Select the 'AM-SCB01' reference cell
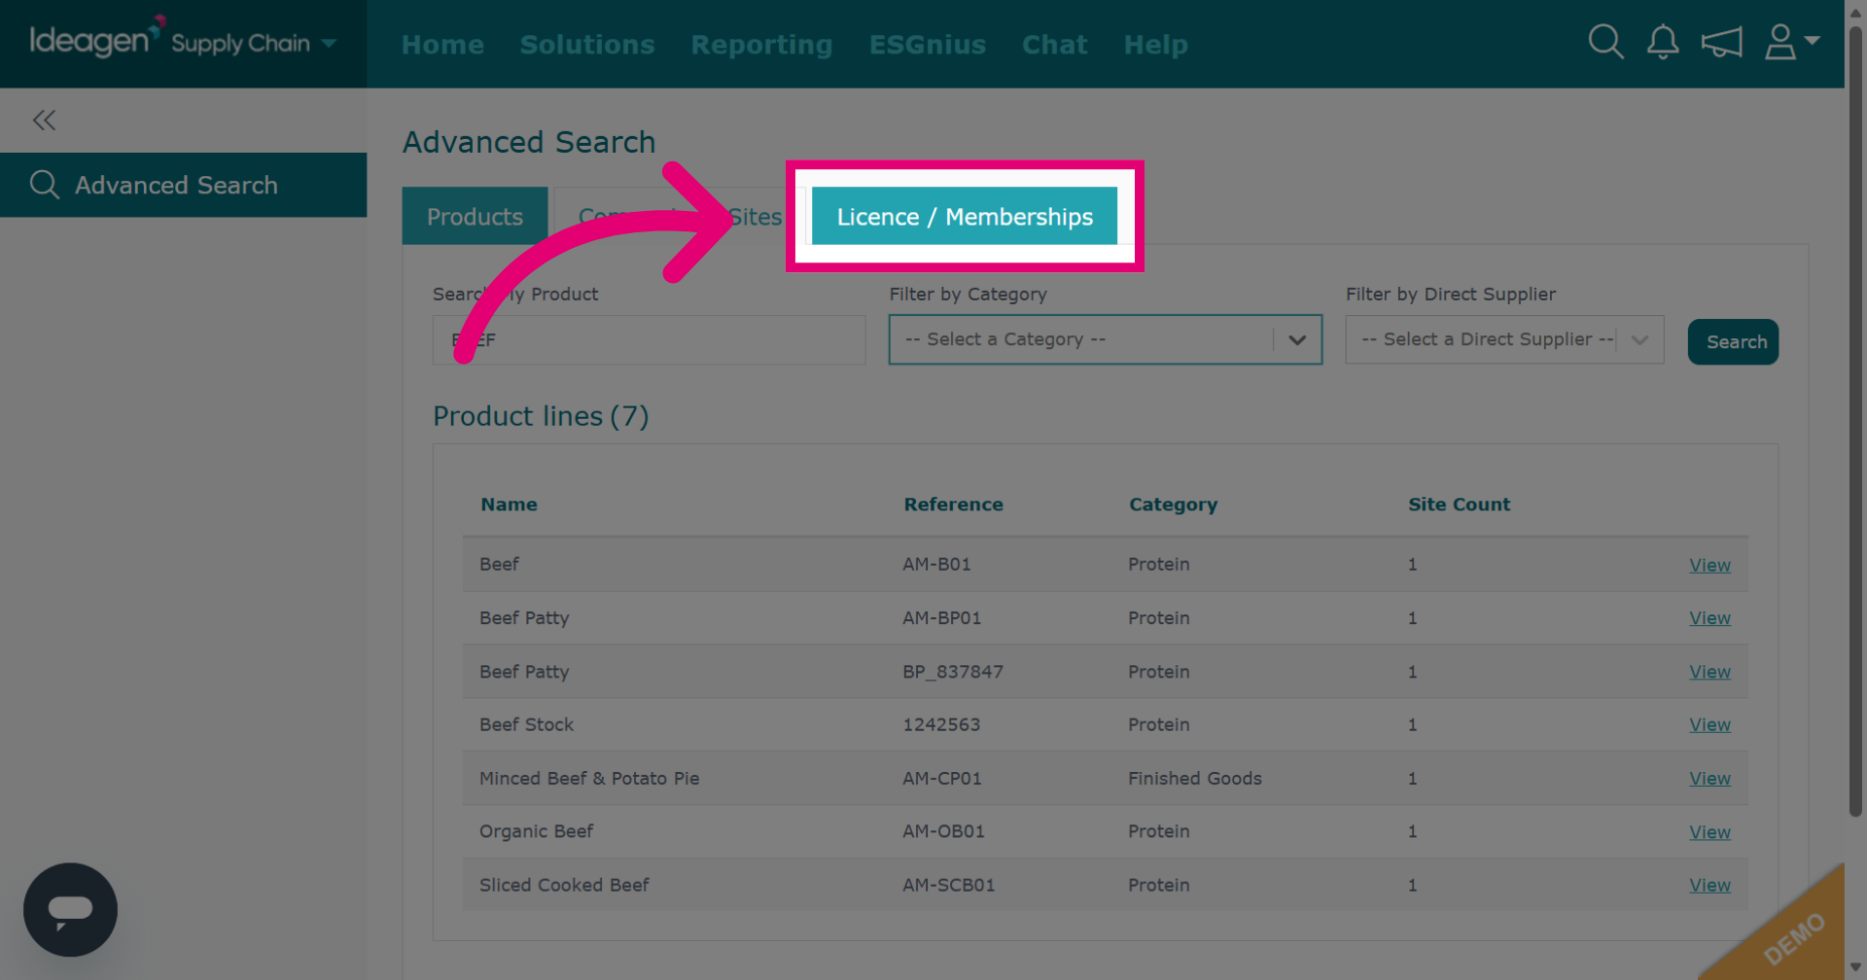The image size is (1867, 980). click(x=948, y=886)
